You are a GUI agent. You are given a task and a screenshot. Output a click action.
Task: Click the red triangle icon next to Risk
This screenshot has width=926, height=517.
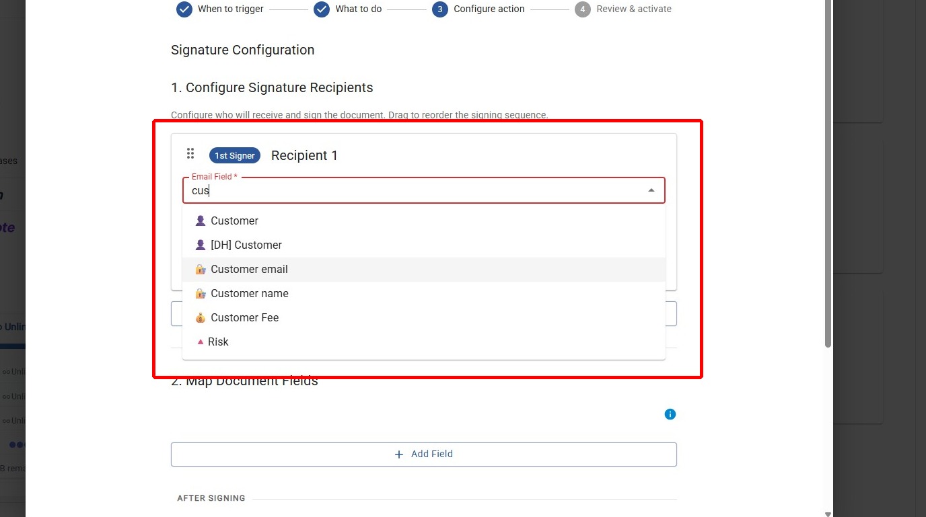click(x=200, y=342)
